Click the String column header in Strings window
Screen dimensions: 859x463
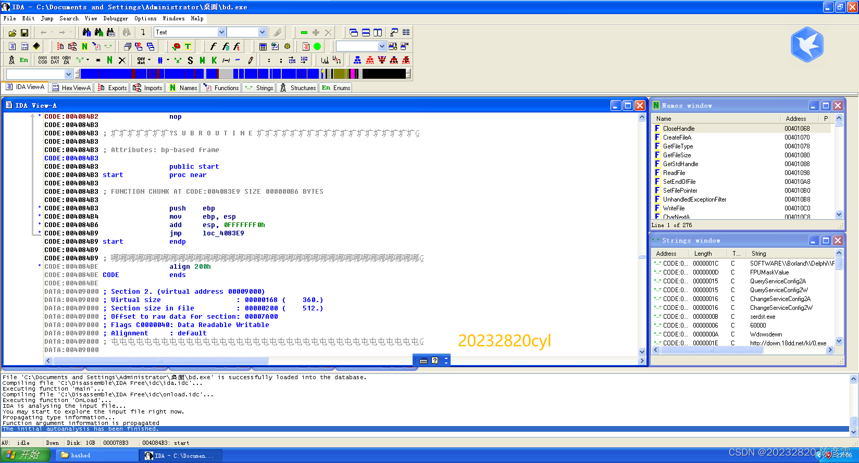coord(791,254)
